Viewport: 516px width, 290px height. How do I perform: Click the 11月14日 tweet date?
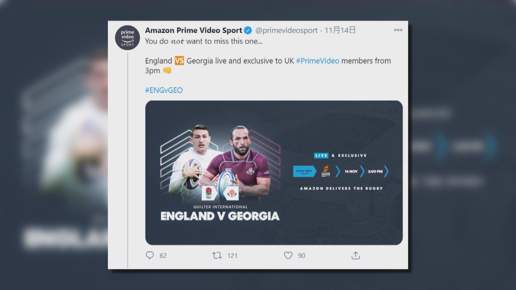pos(340,30)
